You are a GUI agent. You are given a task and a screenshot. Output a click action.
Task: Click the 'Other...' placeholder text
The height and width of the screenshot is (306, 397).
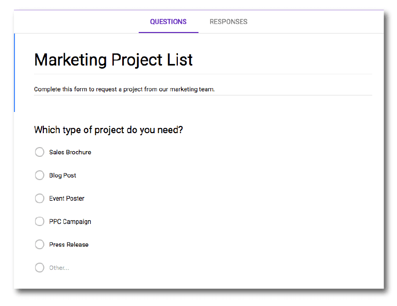point(59,268)
